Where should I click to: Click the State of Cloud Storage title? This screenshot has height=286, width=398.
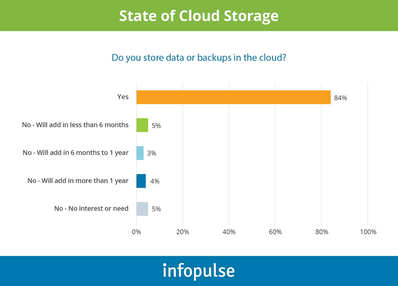tap(199, 16)
